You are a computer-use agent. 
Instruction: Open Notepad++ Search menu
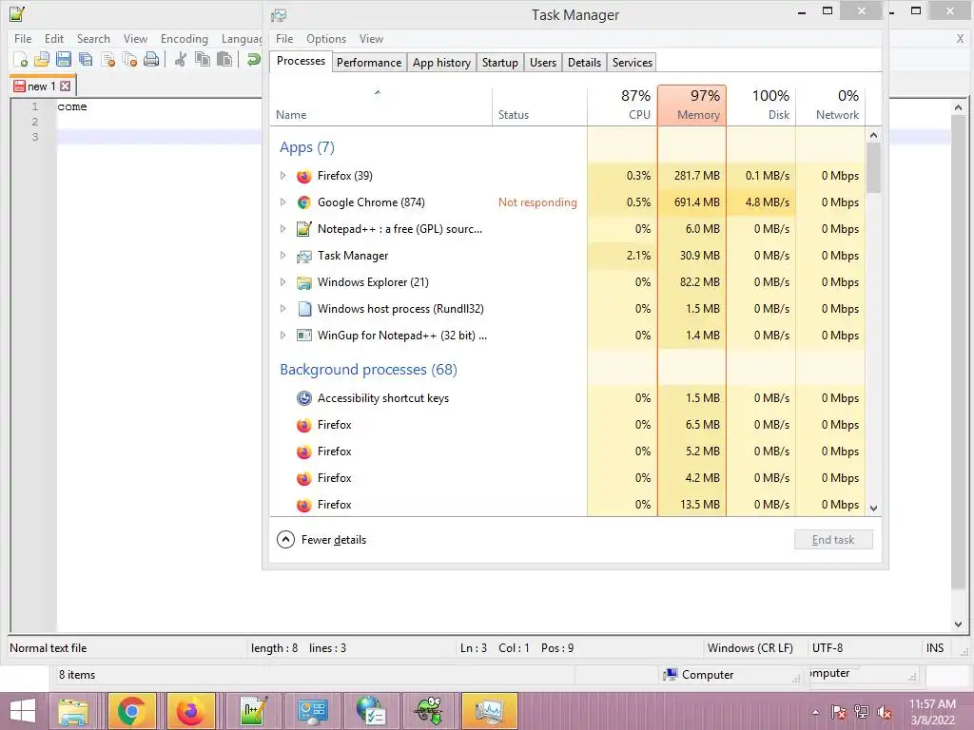(93, 39)
